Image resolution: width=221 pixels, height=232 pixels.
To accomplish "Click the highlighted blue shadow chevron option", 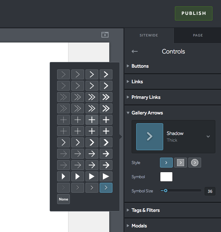I will (x=106, y=188).
